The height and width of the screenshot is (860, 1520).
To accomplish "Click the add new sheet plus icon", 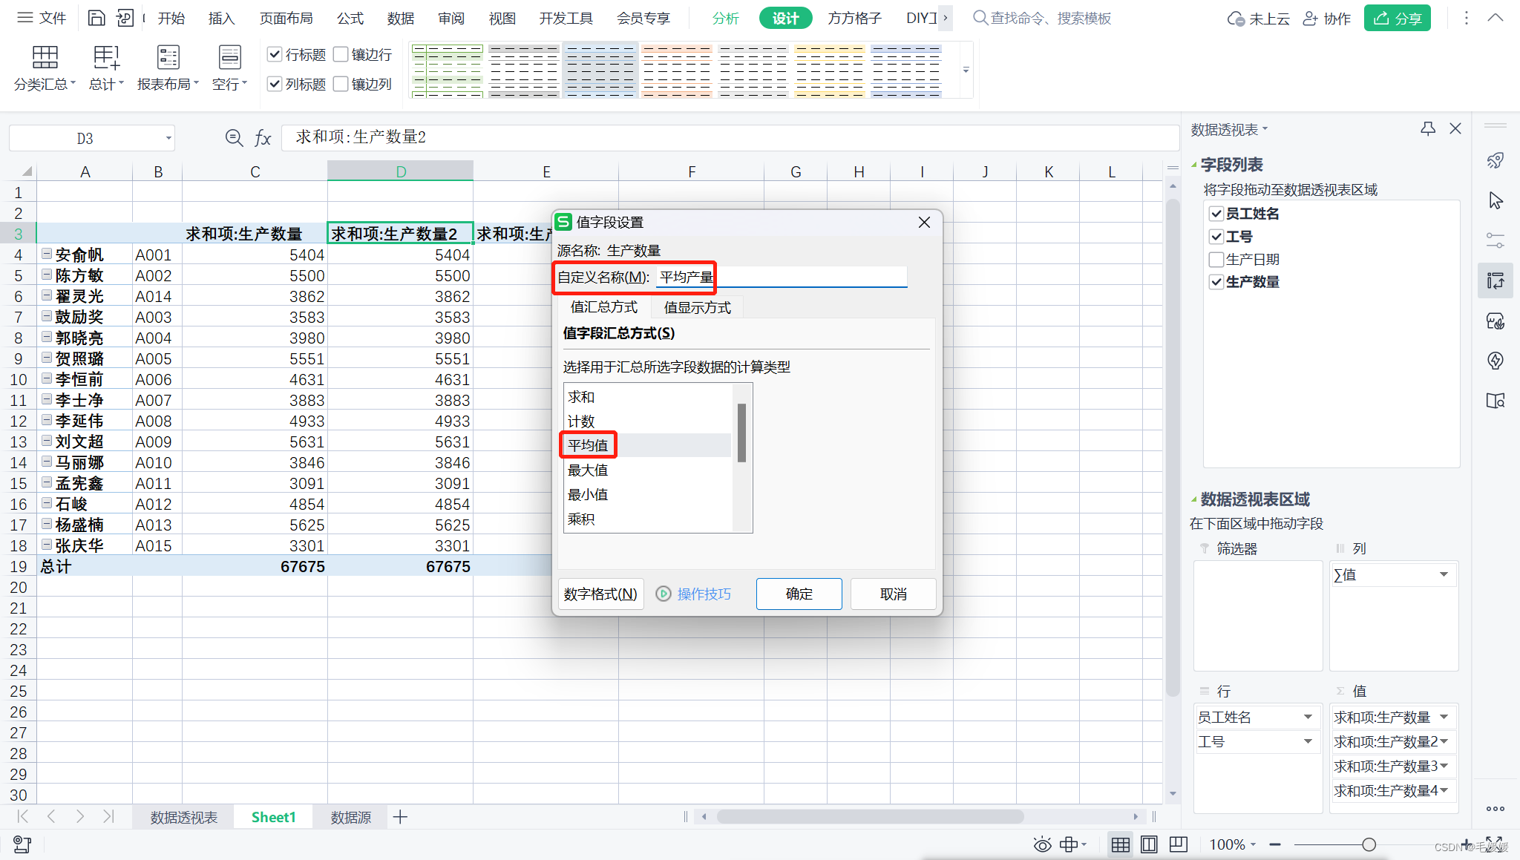I will [x=400, y=817].
